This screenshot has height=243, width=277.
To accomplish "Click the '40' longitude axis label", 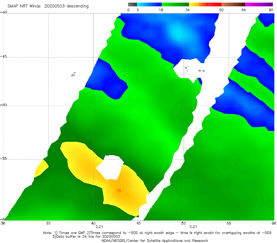I will pyautogui.click(x=93, y=223).
